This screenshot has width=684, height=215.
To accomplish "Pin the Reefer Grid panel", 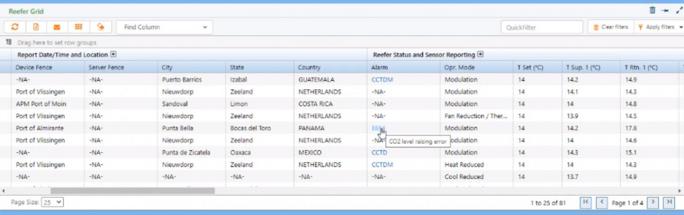I will 665,10.
